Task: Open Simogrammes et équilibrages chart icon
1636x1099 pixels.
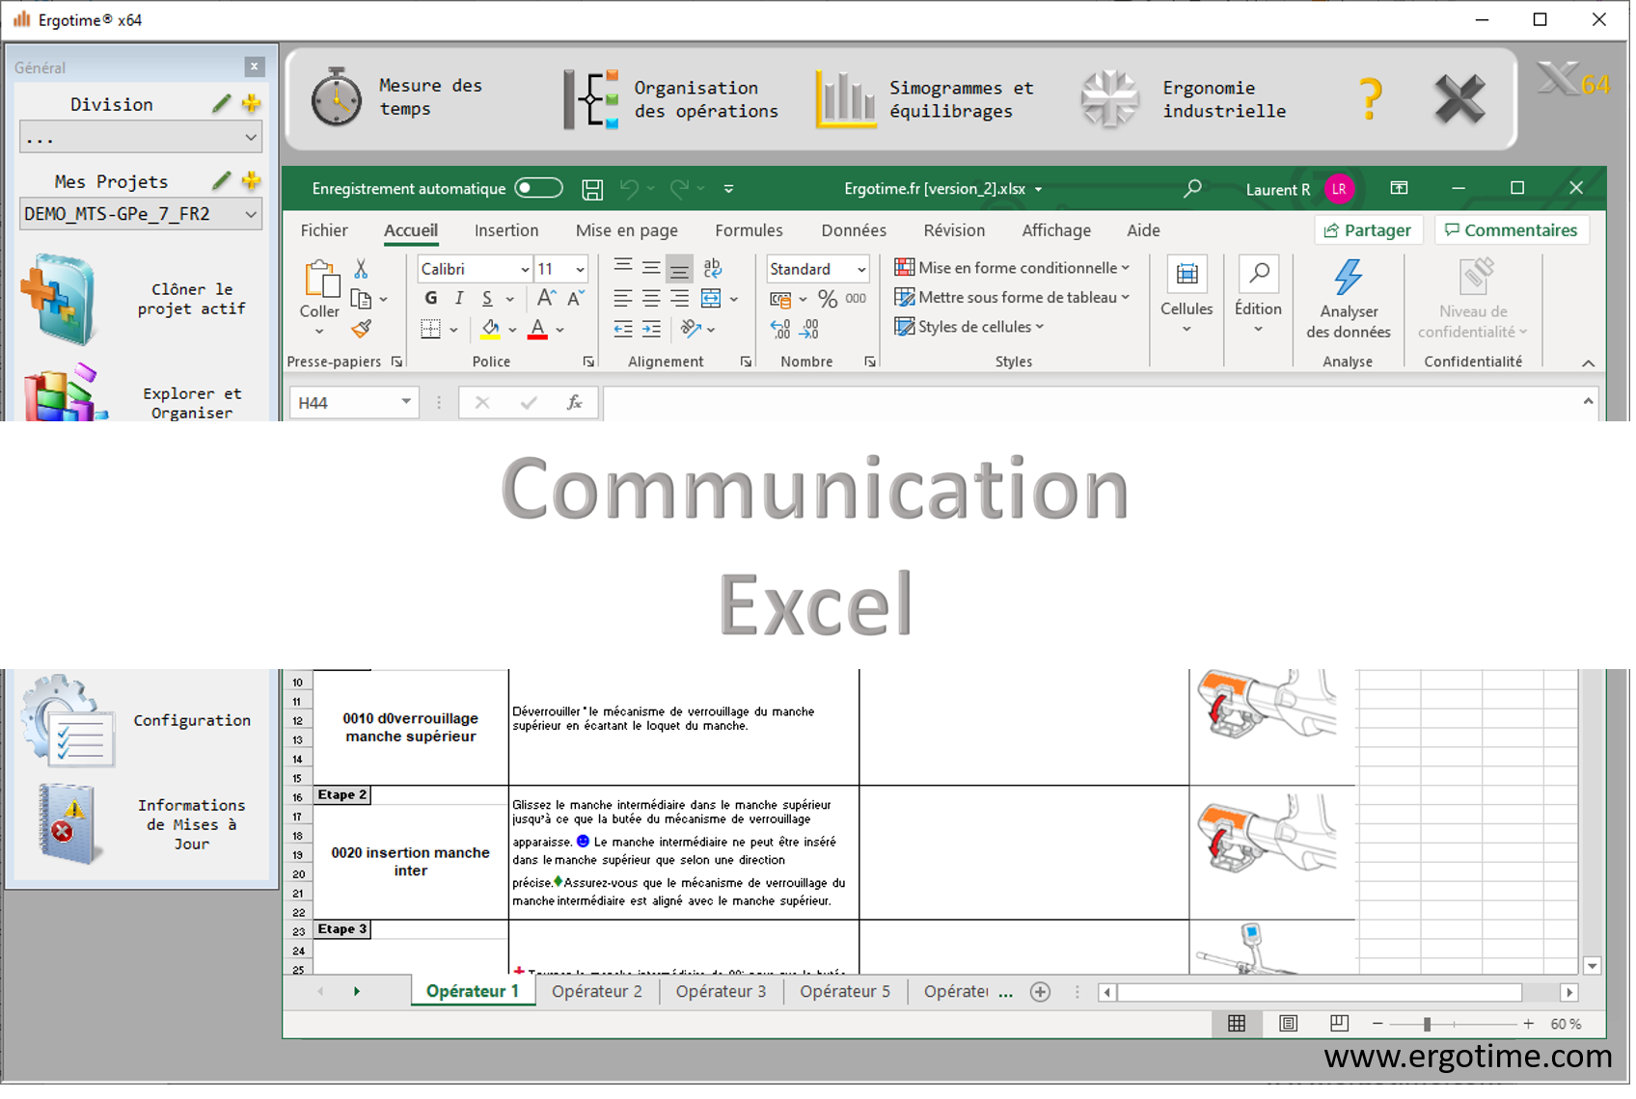Action: click(x=846, y=98)
